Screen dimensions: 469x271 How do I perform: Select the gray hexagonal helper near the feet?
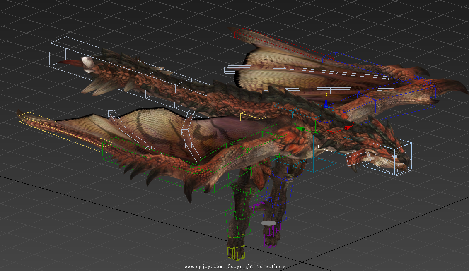tap(268, 223)
